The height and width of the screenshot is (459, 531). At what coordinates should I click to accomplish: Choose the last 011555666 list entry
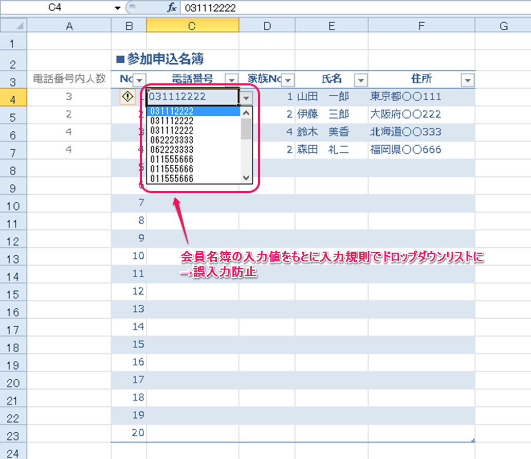click(x=172, y=179)
